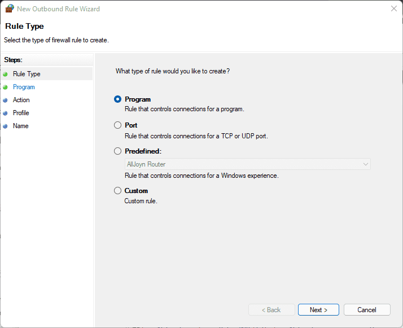Go to the Rule Type step
403x328 pixels.
pos(27,74)
